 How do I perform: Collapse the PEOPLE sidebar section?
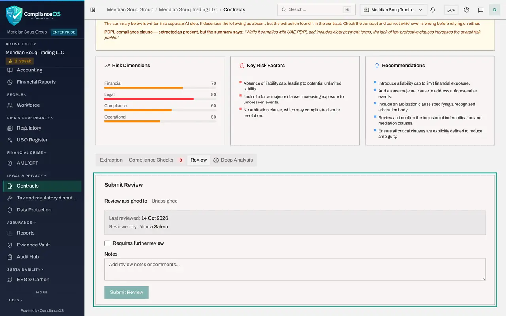click(17, 95)
